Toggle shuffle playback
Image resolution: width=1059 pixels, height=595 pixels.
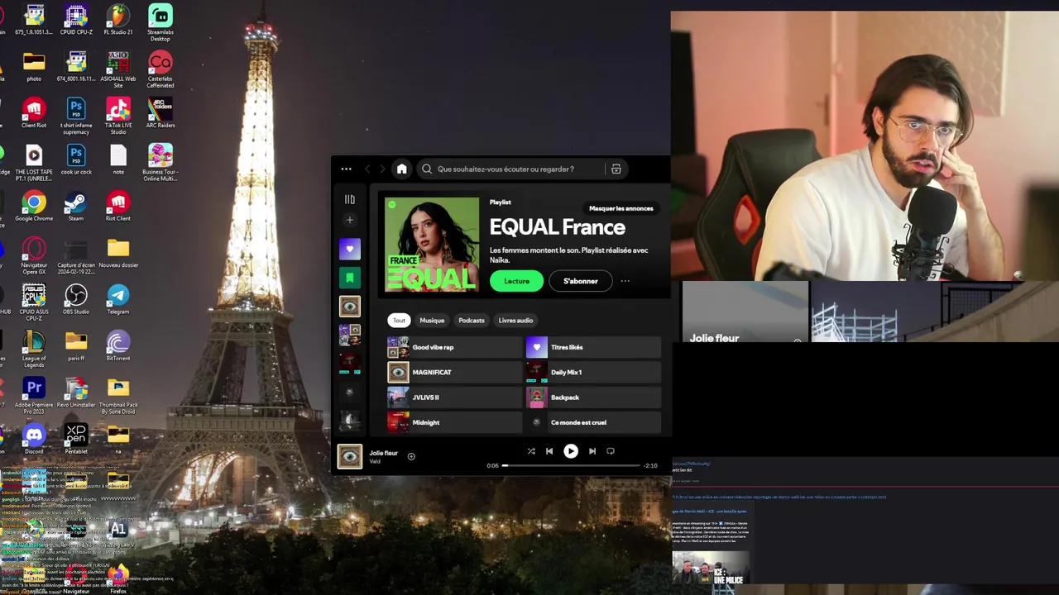(x=531, y=451)
